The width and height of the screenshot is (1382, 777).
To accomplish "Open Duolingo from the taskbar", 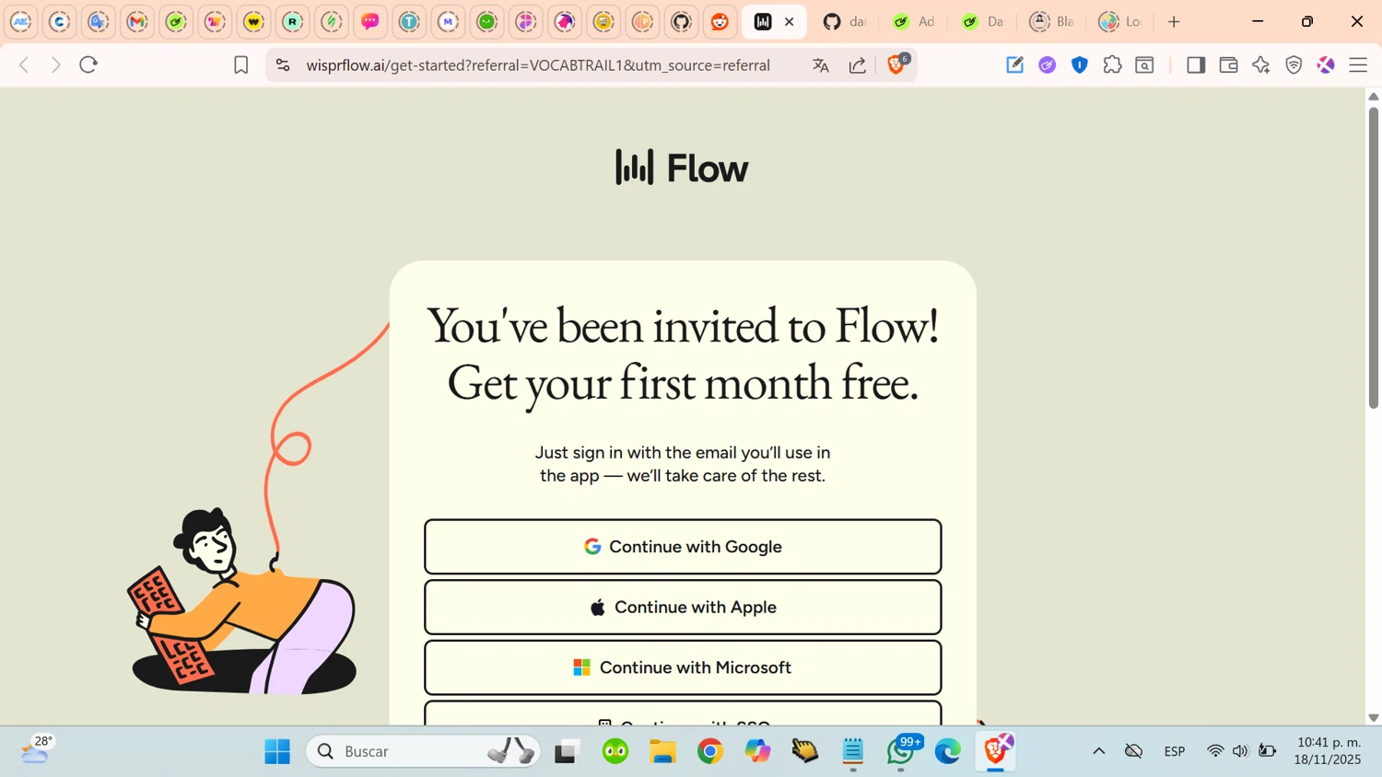I will click(615, 751).
